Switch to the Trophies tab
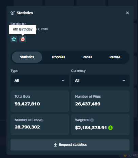The height and width of the screenshot is (158, 138). point(58,57)
